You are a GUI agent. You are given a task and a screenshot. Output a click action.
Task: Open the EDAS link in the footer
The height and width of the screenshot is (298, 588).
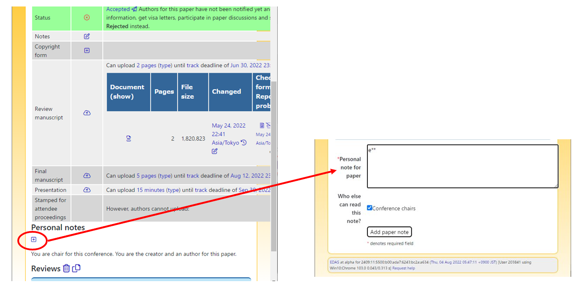coord(335,262)
